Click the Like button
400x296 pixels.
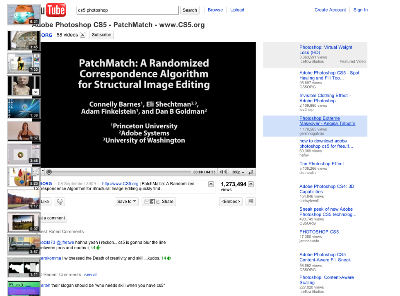46,202
